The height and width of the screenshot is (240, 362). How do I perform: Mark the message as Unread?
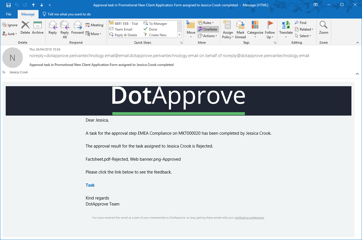click(x=240, y=30)
